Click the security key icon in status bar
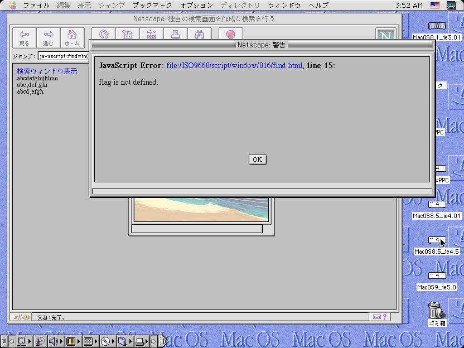464x348 pixels. pyautogui.click(x=21, y=317)
